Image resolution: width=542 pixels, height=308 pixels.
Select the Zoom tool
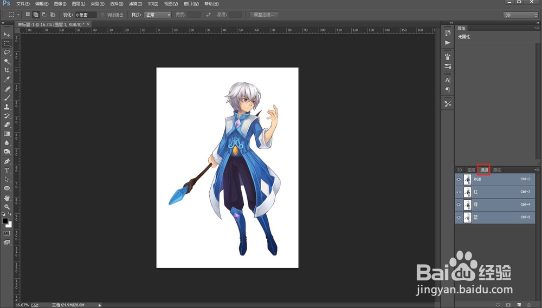tap(7, 207)
